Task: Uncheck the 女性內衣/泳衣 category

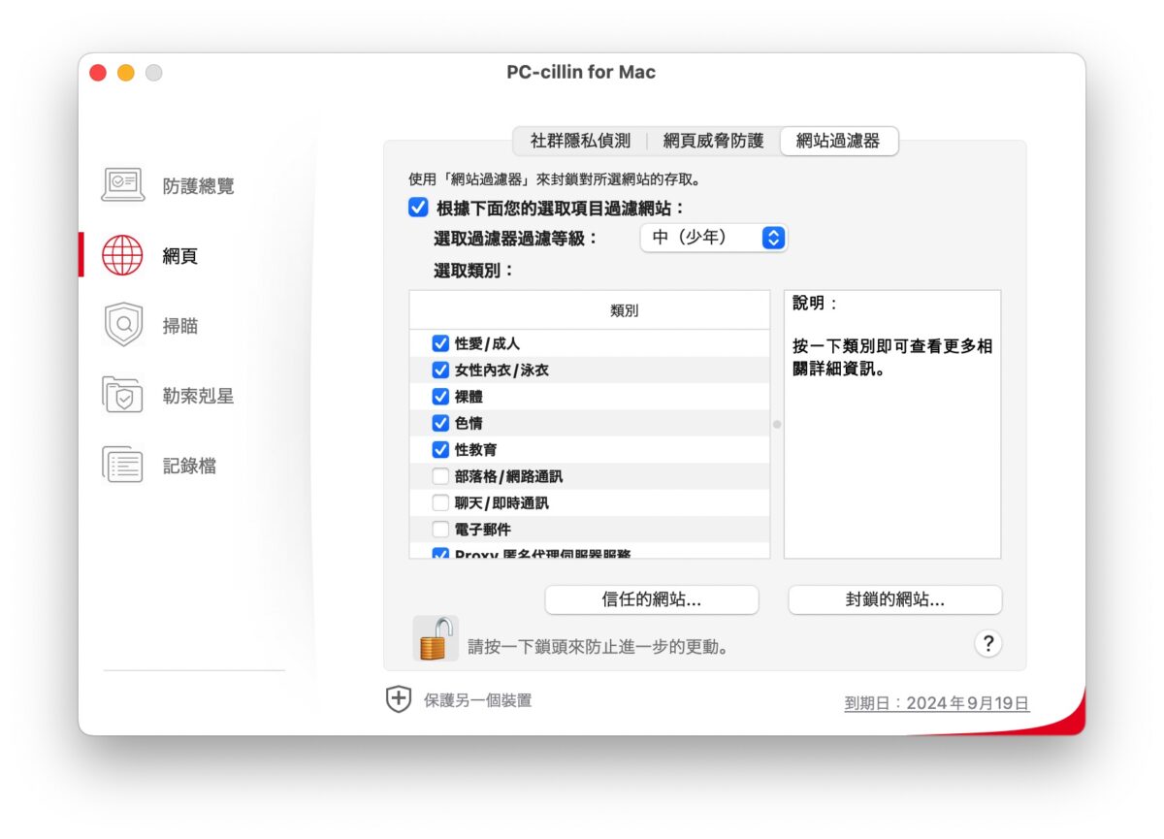Action: pyautogui.click(x=440, y=370)
